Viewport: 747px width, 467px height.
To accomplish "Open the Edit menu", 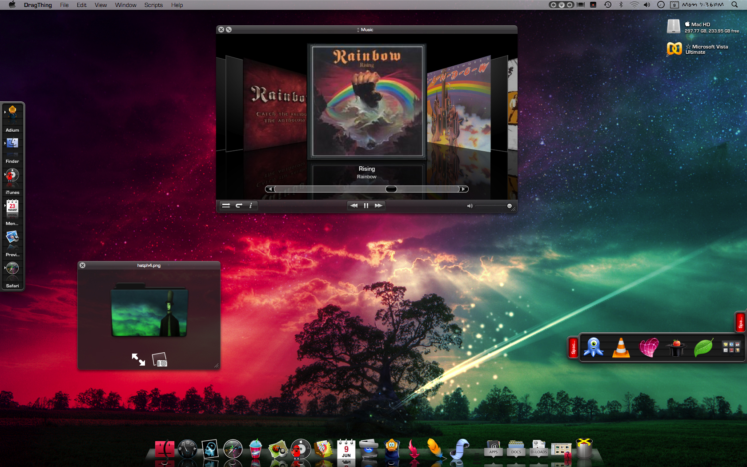I will [x=81, y=5].
